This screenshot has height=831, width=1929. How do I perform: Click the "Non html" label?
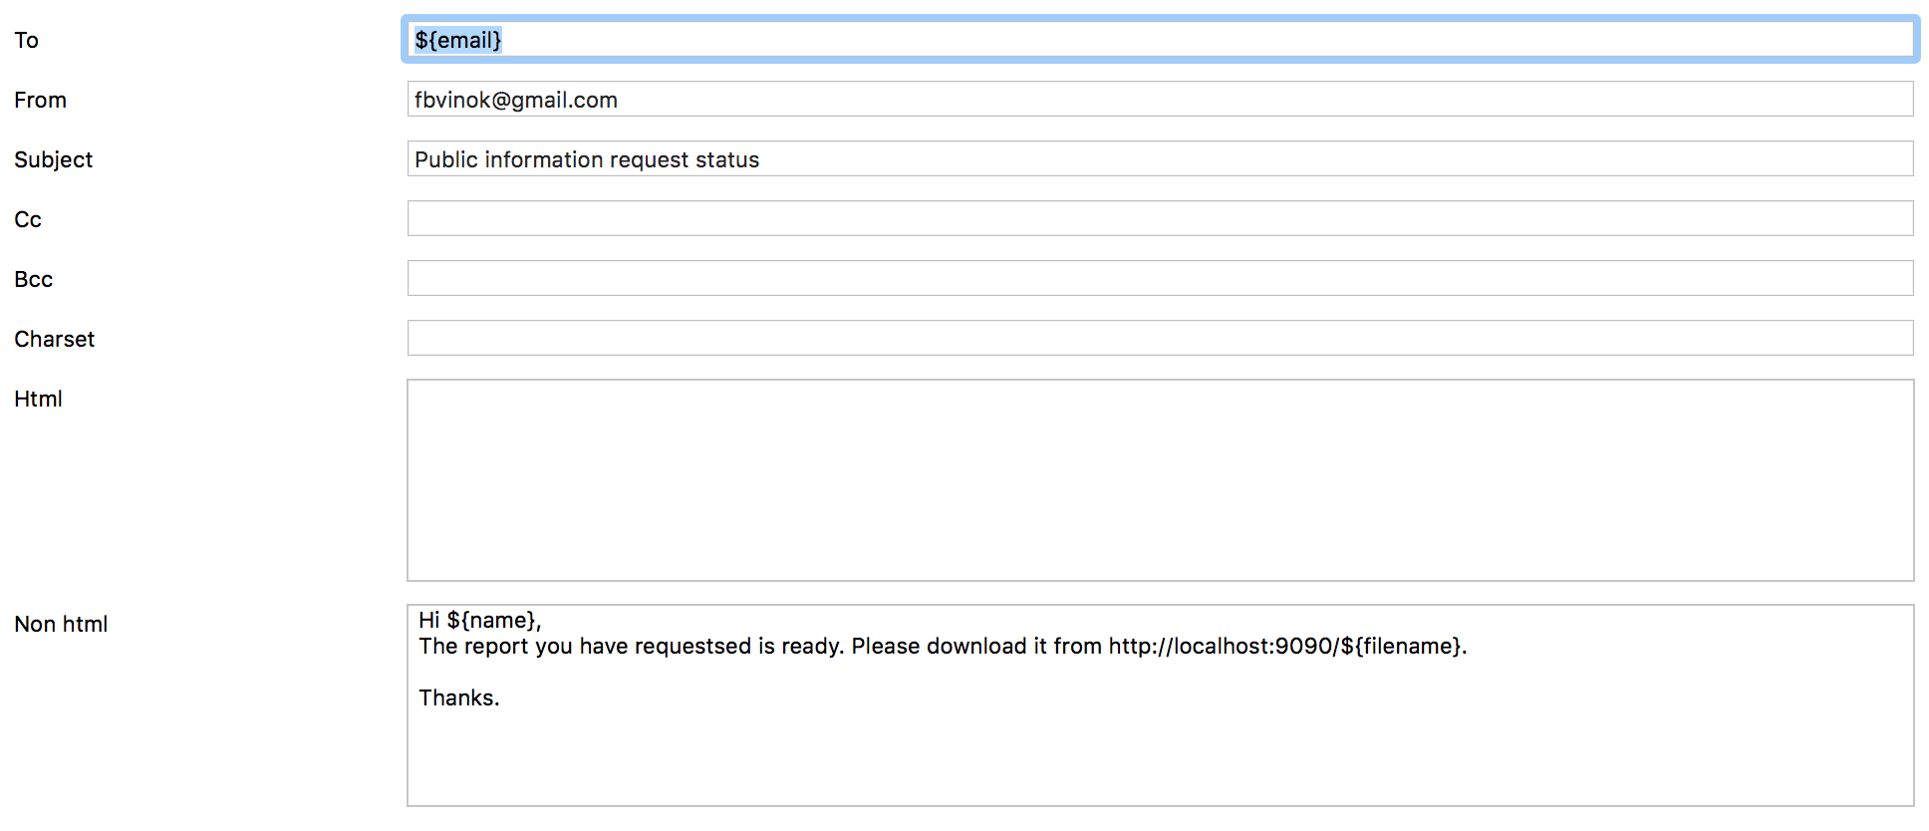(x=62, y=625)
